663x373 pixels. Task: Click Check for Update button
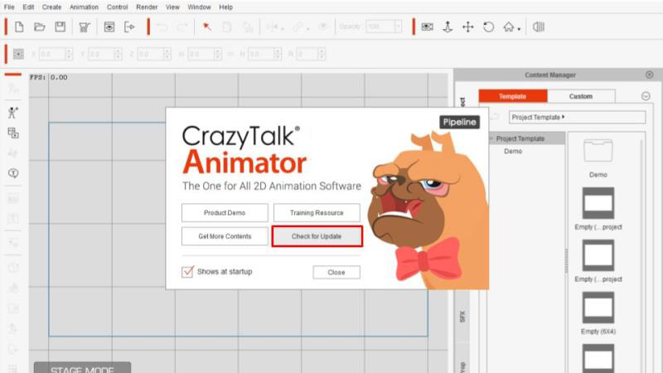click(317, 236)
